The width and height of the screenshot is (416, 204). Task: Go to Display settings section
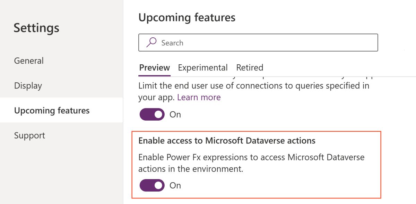click(28, 86)
